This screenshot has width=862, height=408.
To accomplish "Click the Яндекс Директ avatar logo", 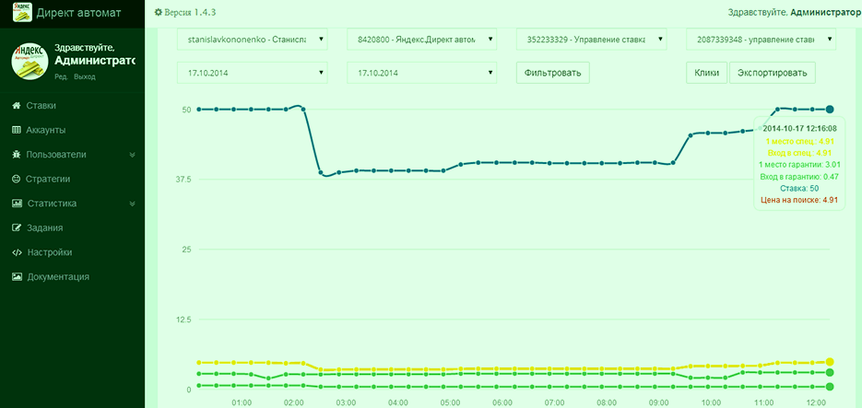I will pos(30,61).
